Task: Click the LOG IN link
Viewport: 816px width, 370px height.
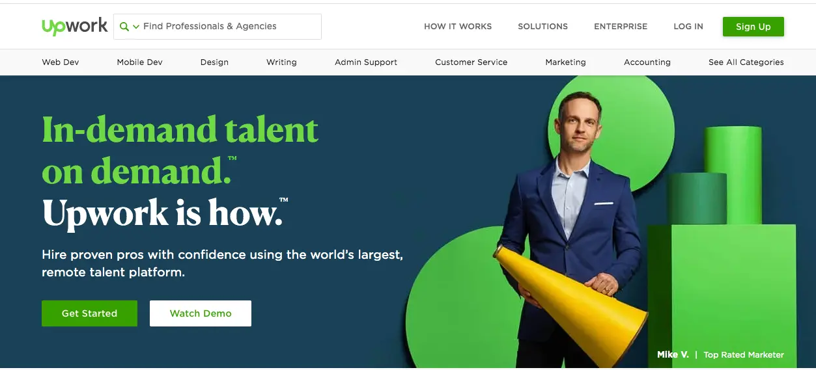Action: (688, 27)
